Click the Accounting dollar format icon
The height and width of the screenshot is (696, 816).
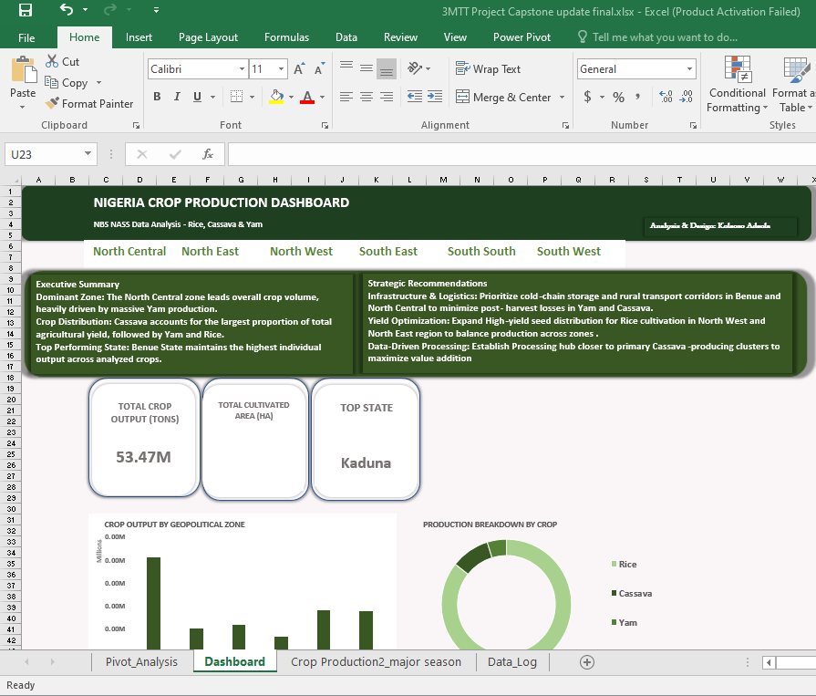(x=587, y=97)
